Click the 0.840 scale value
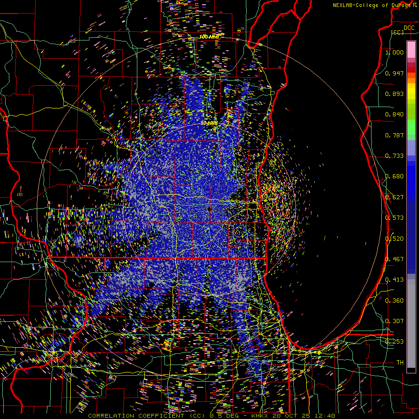The image size is (419, 419). point(394,115)
